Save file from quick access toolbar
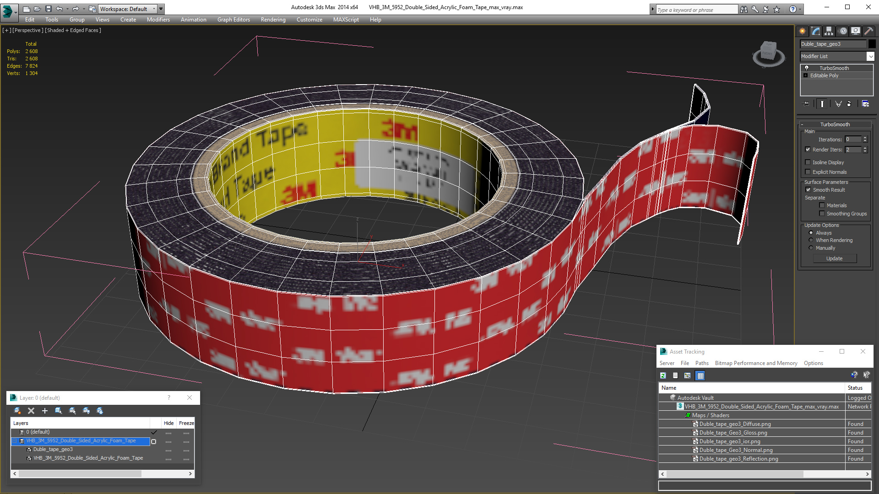Image resolution: width=879 pixels, height=494 pixels. (48, 9)
